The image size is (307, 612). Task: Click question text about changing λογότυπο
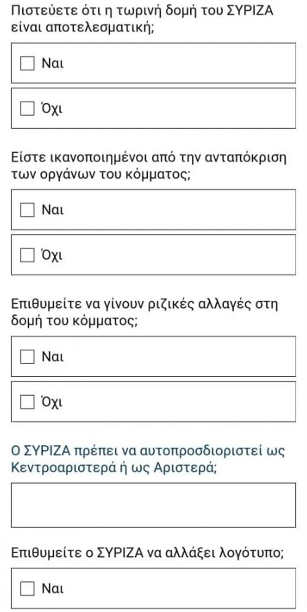[146, 553]
